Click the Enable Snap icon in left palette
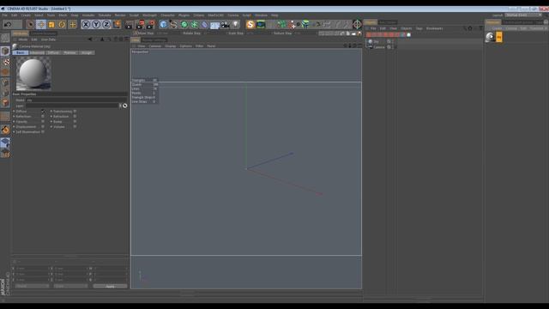This screenshot has height=309, width=549. click(5, 130)
